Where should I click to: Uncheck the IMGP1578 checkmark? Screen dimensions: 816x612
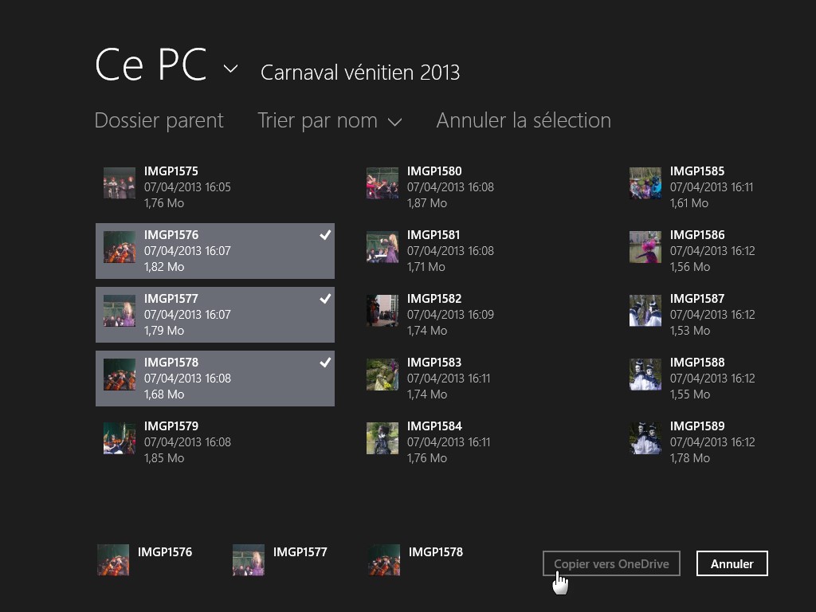[x=325, y=363]
